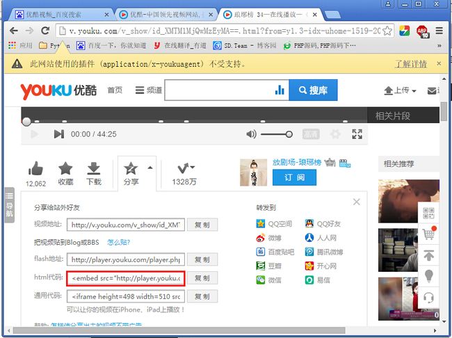Screen dimensions: 452x338
Task: Close the share panel with X
Action: tap(356, 202)
